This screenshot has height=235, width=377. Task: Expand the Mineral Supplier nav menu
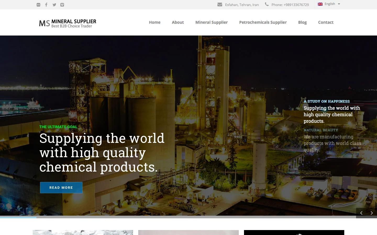(211, 22)
